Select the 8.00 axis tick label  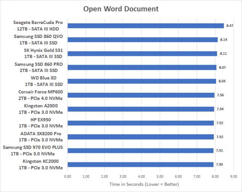pos(215,176)
